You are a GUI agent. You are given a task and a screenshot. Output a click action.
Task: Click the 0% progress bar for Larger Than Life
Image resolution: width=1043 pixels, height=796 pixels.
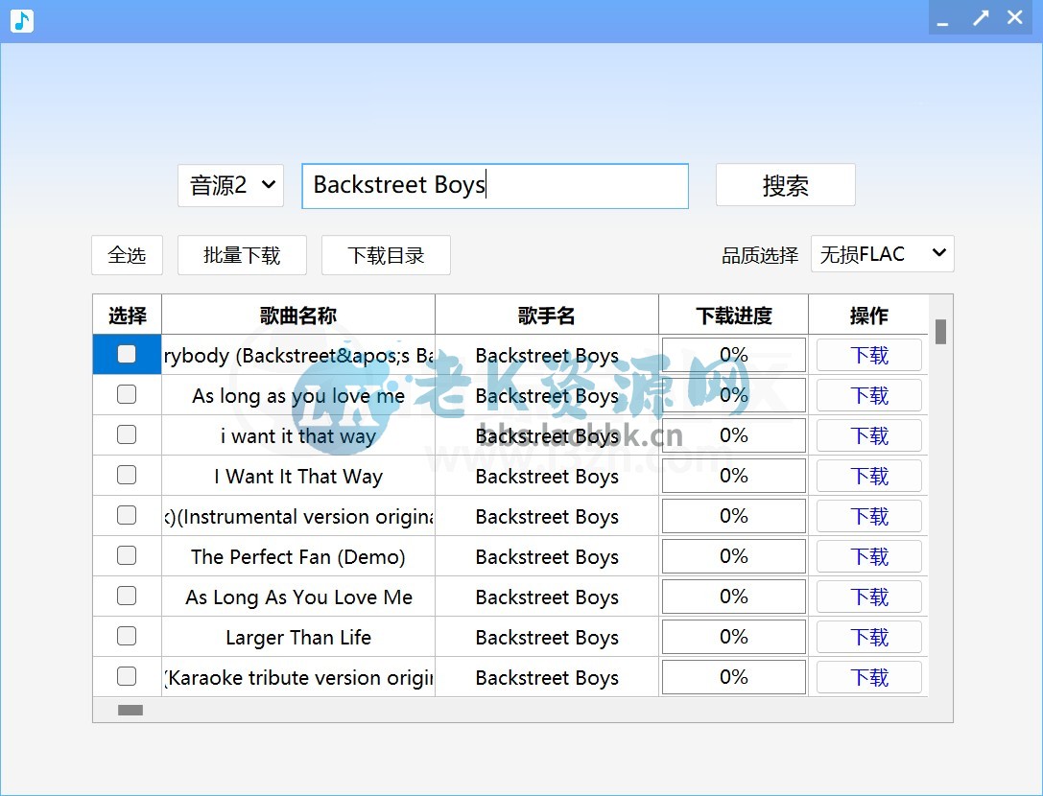coord(734,637)
